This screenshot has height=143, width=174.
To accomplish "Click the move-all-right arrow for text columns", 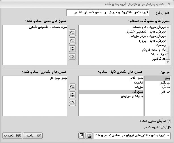I will (72, 56).
